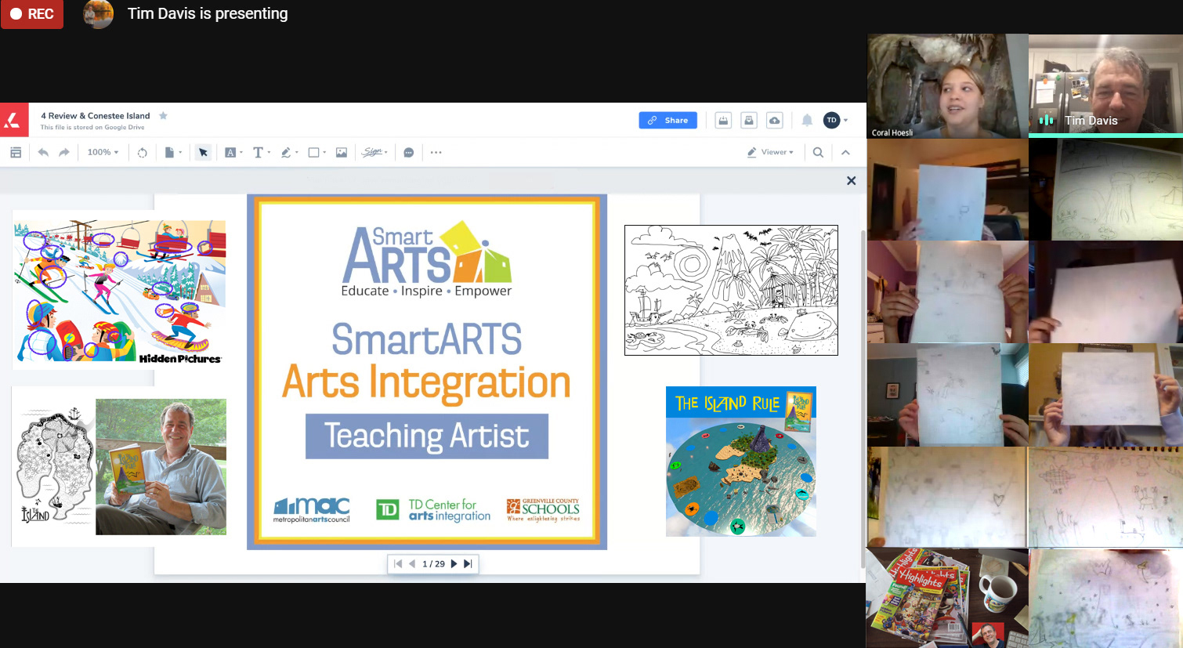Select Tim Davis's video tile
The height and width of the screenshot is (648, 1183).
pyautogui.click(x=1105, y=86)
